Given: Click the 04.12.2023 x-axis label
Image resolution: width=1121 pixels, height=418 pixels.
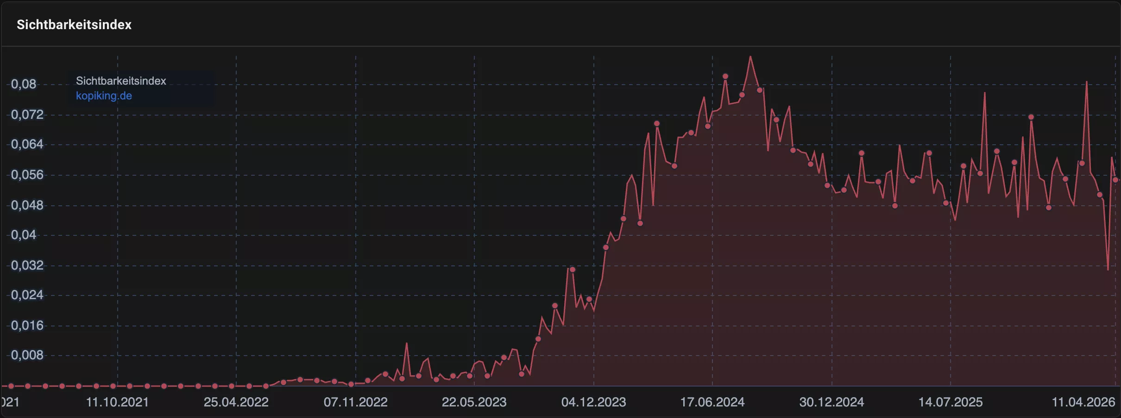Looking at the screenshot, I should 593,402.
